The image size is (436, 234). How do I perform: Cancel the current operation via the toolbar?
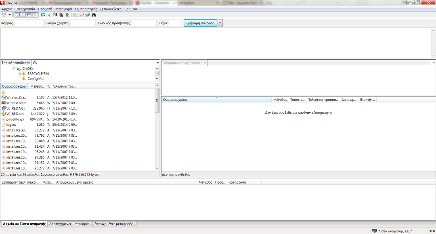pyautogui.click(x=55, y=15)
